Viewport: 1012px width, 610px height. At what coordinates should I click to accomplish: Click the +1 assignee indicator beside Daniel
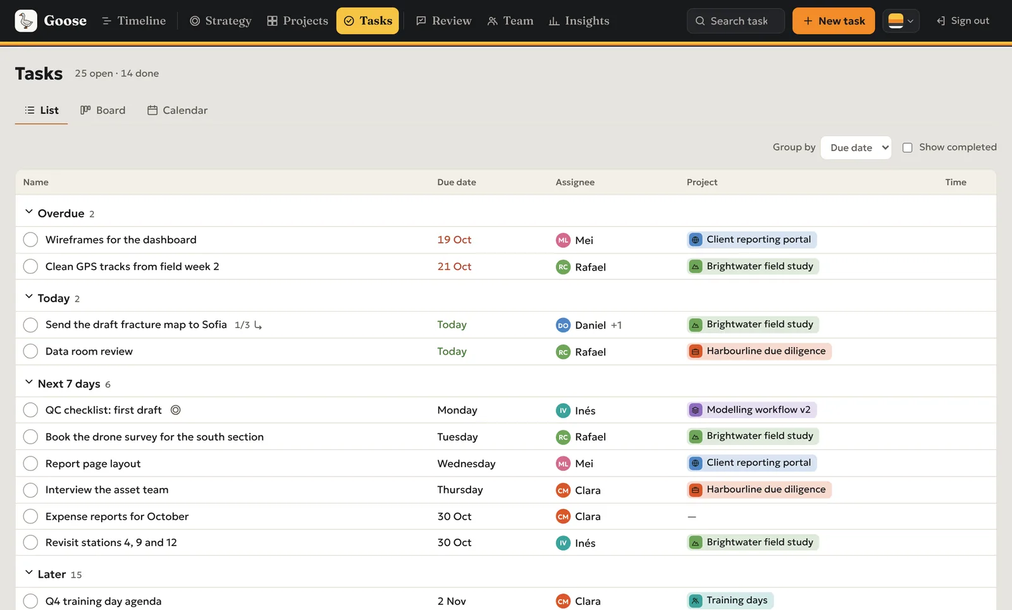click(x=617, y=325)
